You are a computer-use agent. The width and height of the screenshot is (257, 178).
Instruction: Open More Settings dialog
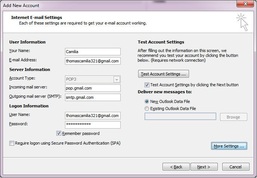pos(229,146)
